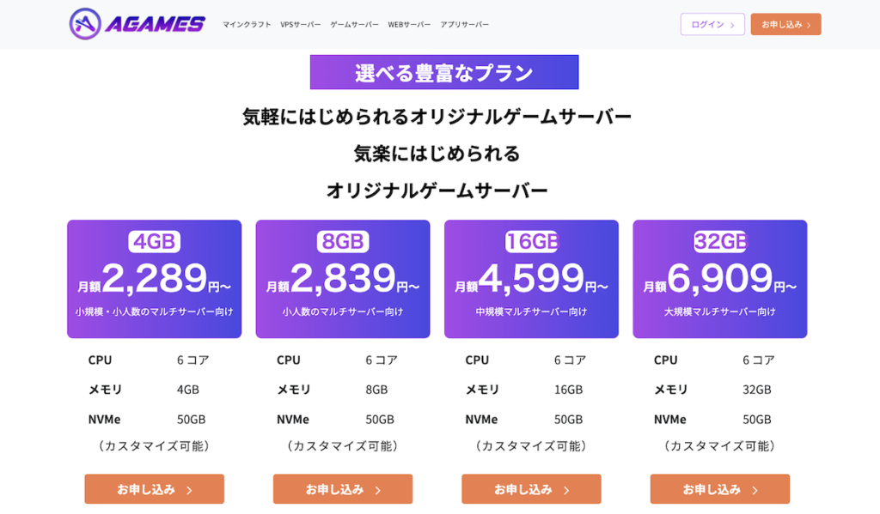Click お申し込み under the 8GB plan
The width and height of the screenshot is (880, 514).
342,489
